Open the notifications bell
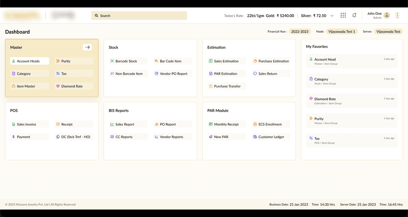408x217 pixels. [354, 16]
